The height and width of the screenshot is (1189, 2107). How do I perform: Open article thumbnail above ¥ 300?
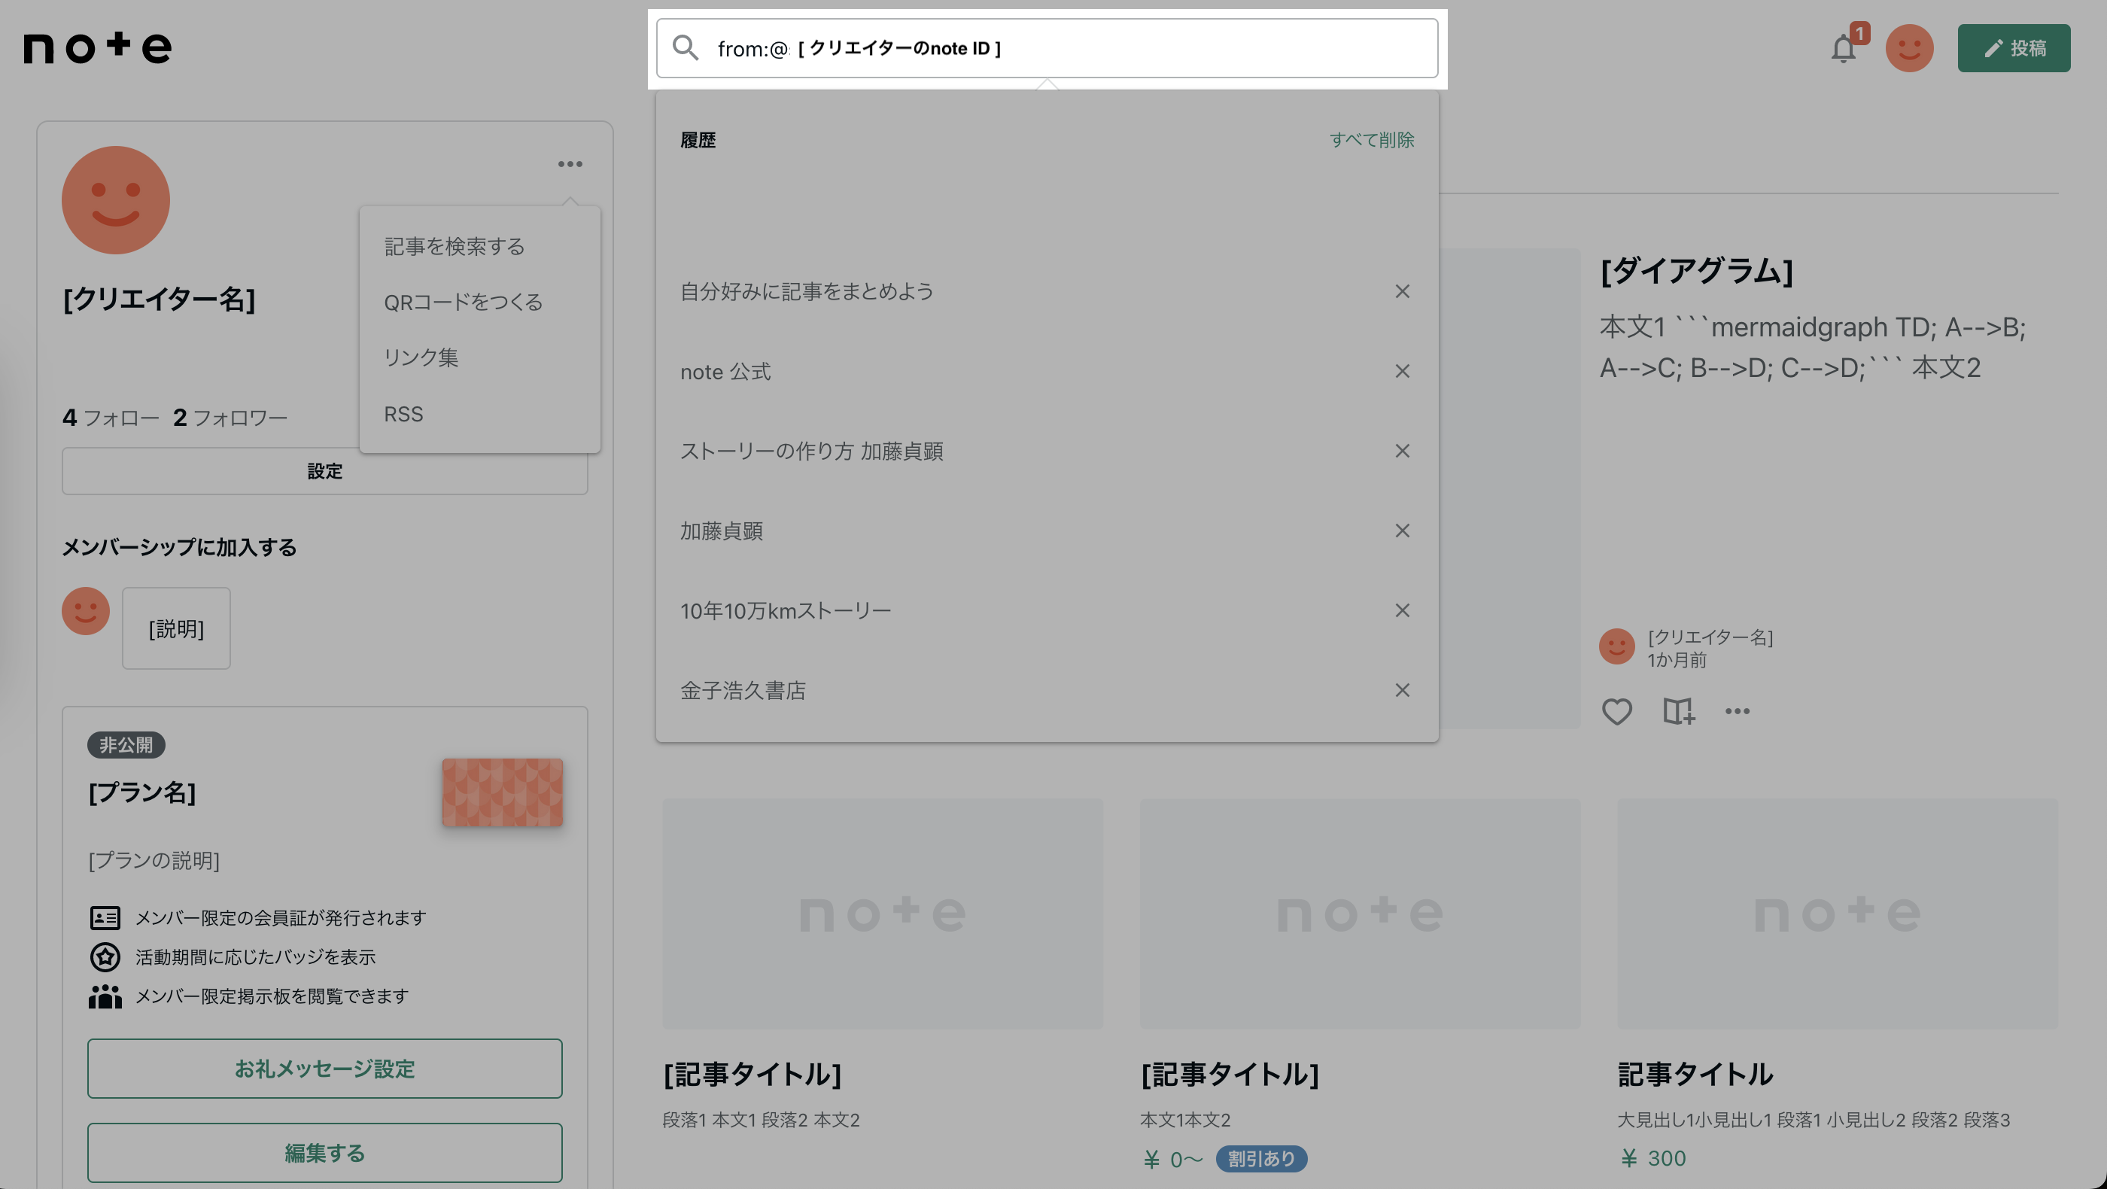coord(1837,914)
